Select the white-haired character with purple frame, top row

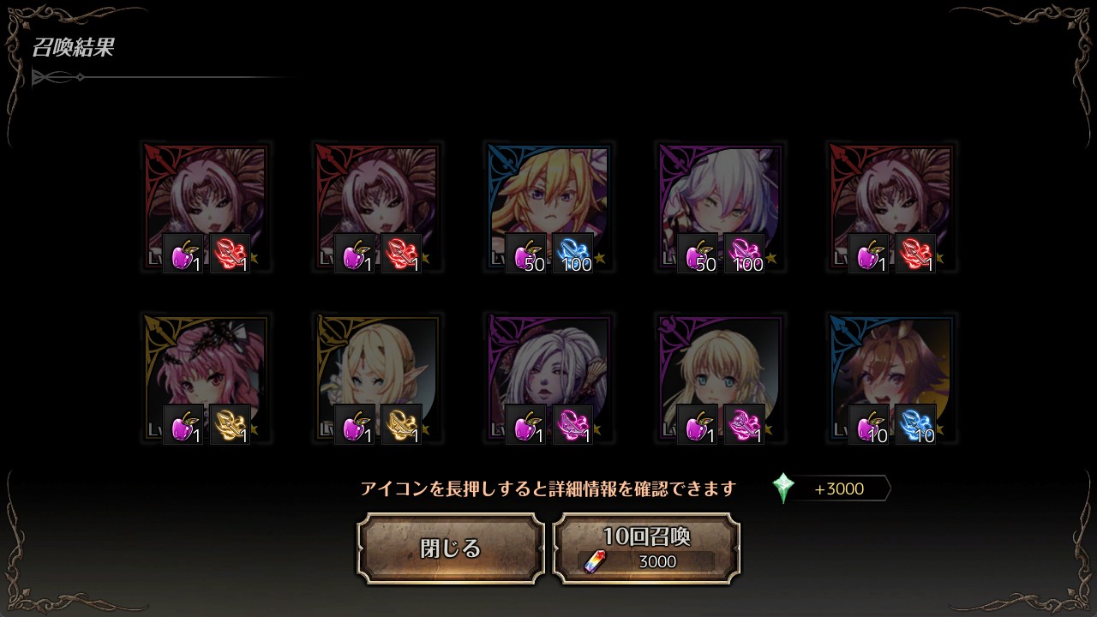[x=720, y=207]
